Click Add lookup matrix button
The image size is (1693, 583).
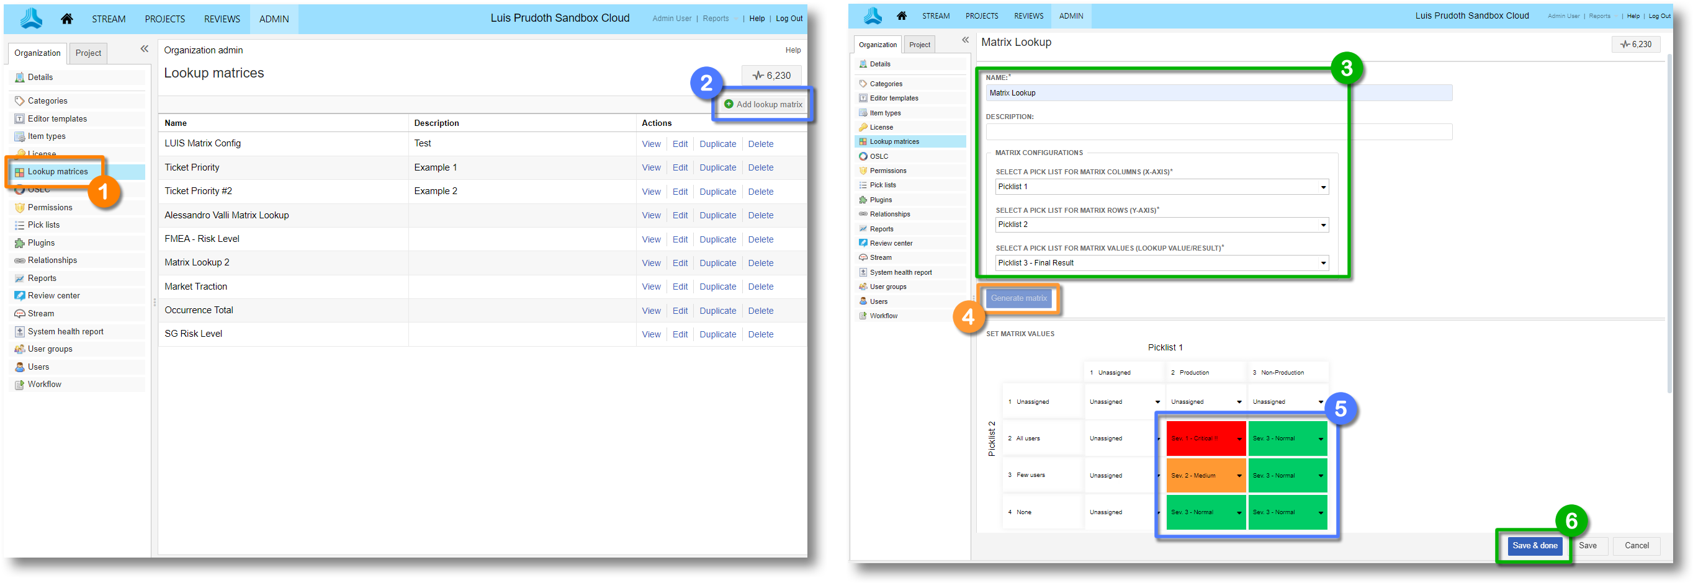(763, 104)
